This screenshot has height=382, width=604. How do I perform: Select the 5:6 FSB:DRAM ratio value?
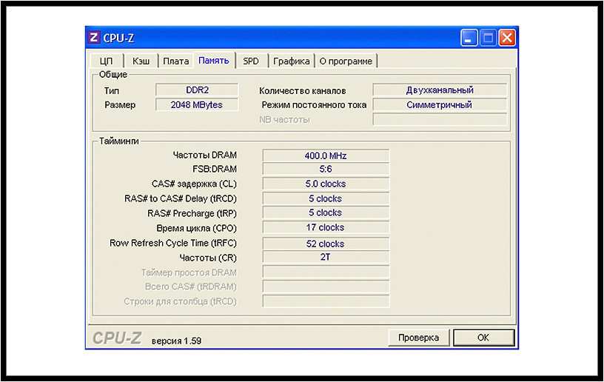pos(326,169)
